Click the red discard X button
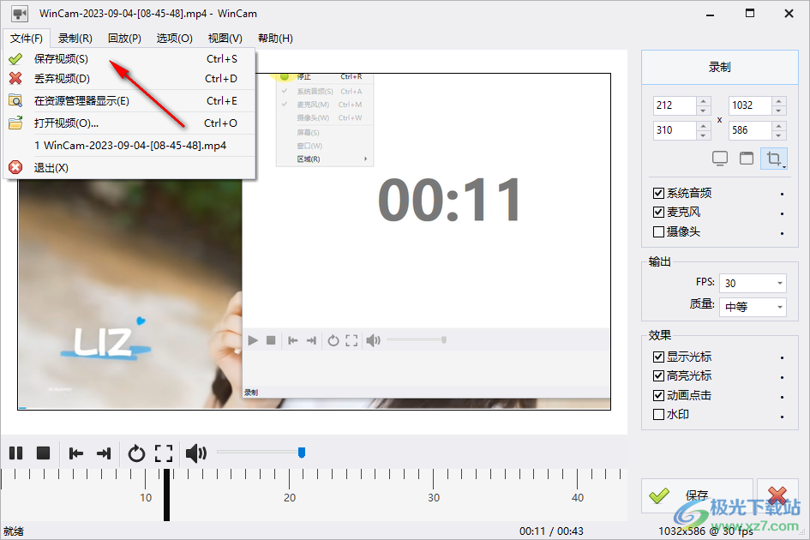 (777, 495)
